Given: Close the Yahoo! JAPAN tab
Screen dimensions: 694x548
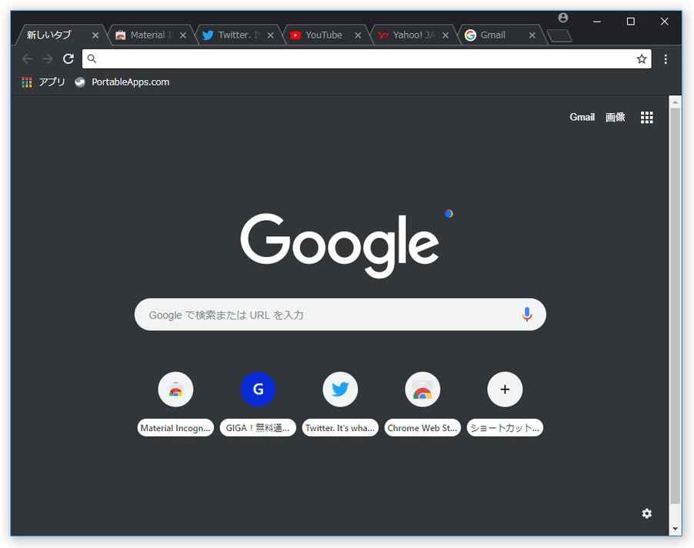Looking at the screenshot, I should pos(445,35).
